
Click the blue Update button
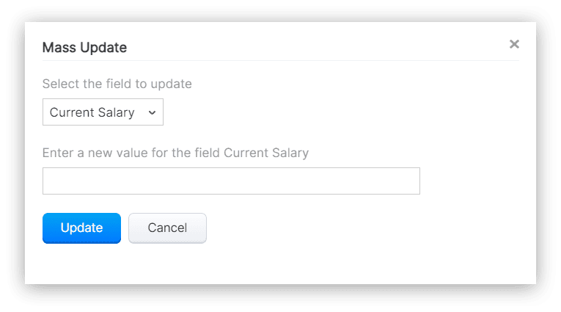click(x=81, y=228)
